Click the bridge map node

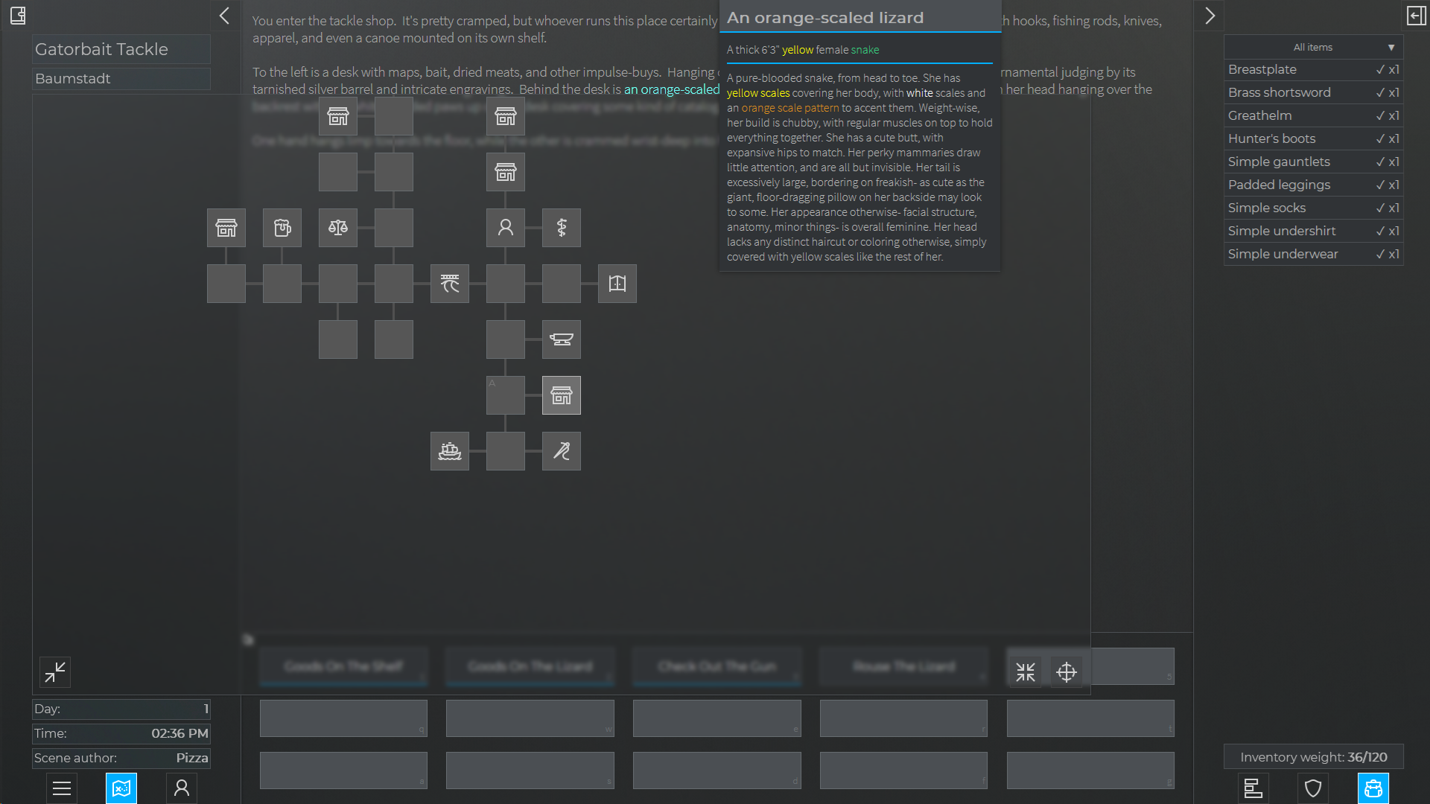click(450, 284)
